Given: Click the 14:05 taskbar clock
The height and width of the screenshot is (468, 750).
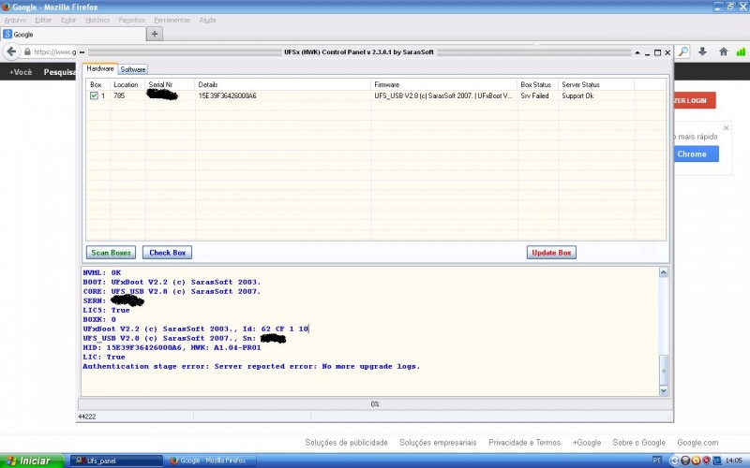Looking at the screenshot, I should click(x=733, y=461).
